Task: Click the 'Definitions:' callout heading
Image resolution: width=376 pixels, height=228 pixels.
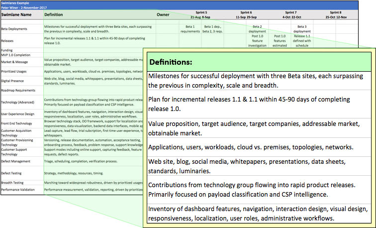Action: (x=171, y=62)
